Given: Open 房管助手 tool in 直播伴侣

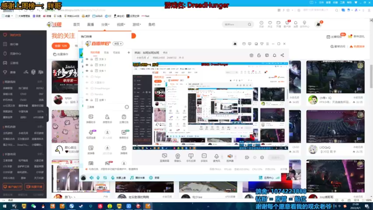Looking at the screenshot, I should pos(107,119).
